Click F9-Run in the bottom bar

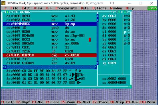tap(132, 102)
